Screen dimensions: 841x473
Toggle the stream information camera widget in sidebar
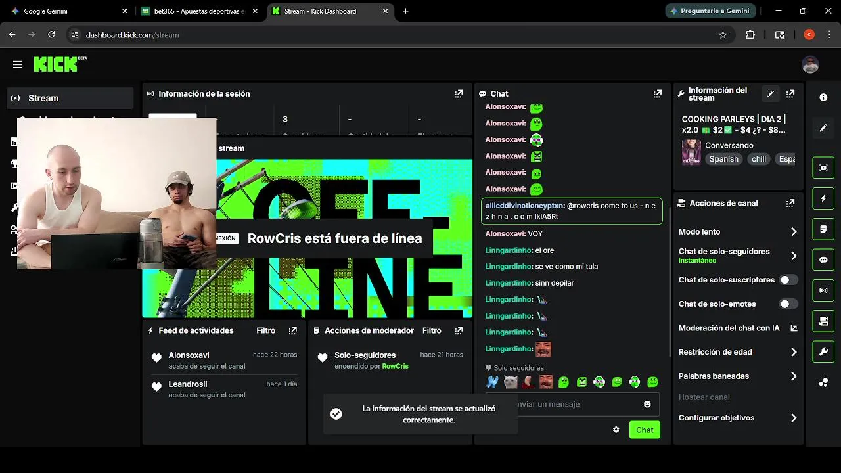coord(823,321)
